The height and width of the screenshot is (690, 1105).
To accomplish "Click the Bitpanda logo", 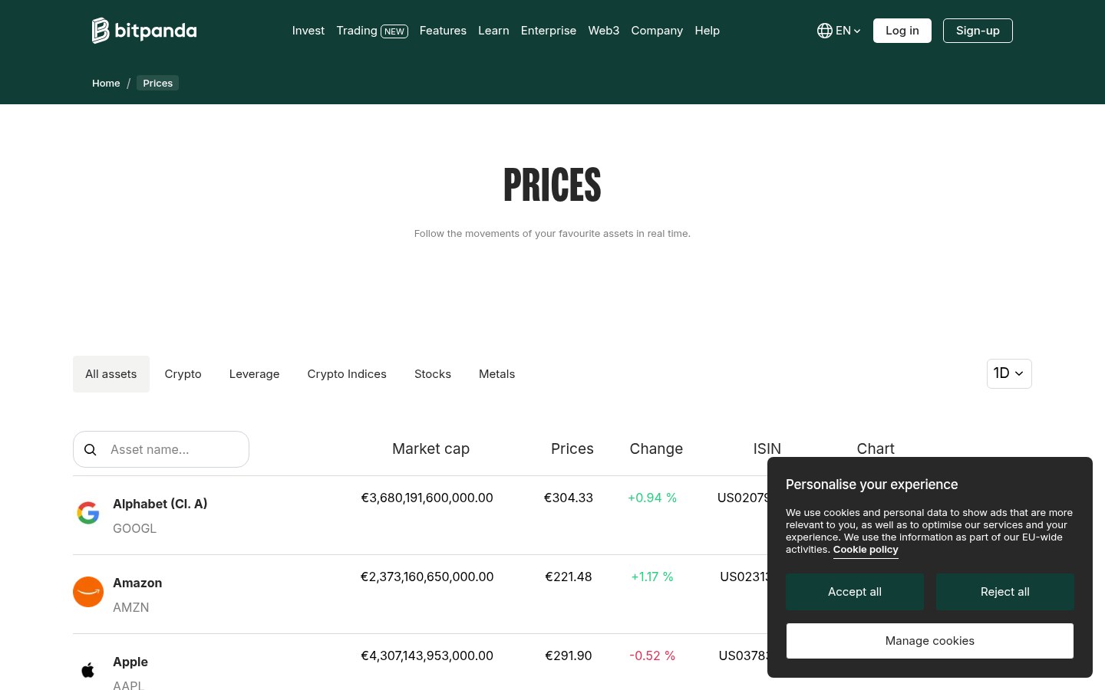I will pos(144,31).
